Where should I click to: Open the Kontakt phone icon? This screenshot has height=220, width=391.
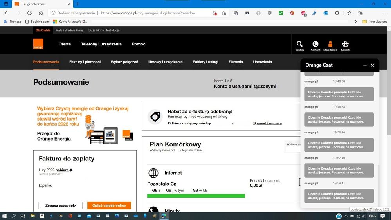point(315,46)
